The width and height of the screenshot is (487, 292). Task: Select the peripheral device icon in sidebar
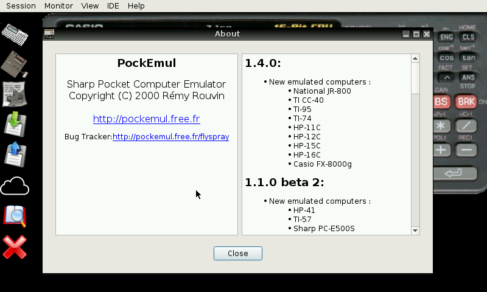click(14, 64)
